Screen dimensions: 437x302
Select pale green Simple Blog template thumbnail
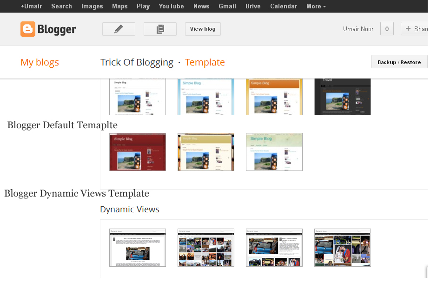[274, 152]
